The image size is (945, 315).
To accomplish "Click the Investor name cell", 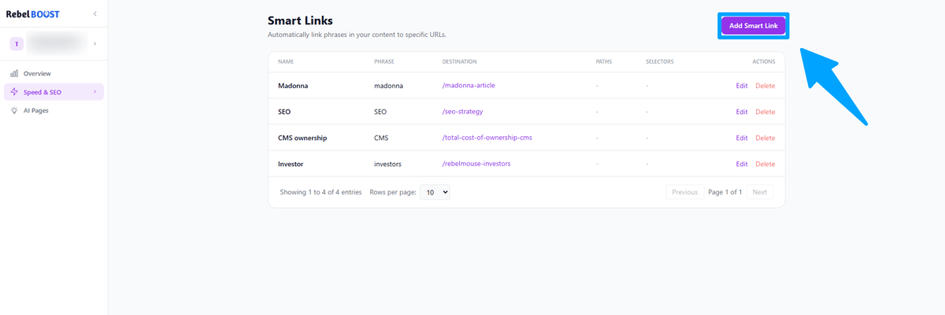I will [292, 164].
